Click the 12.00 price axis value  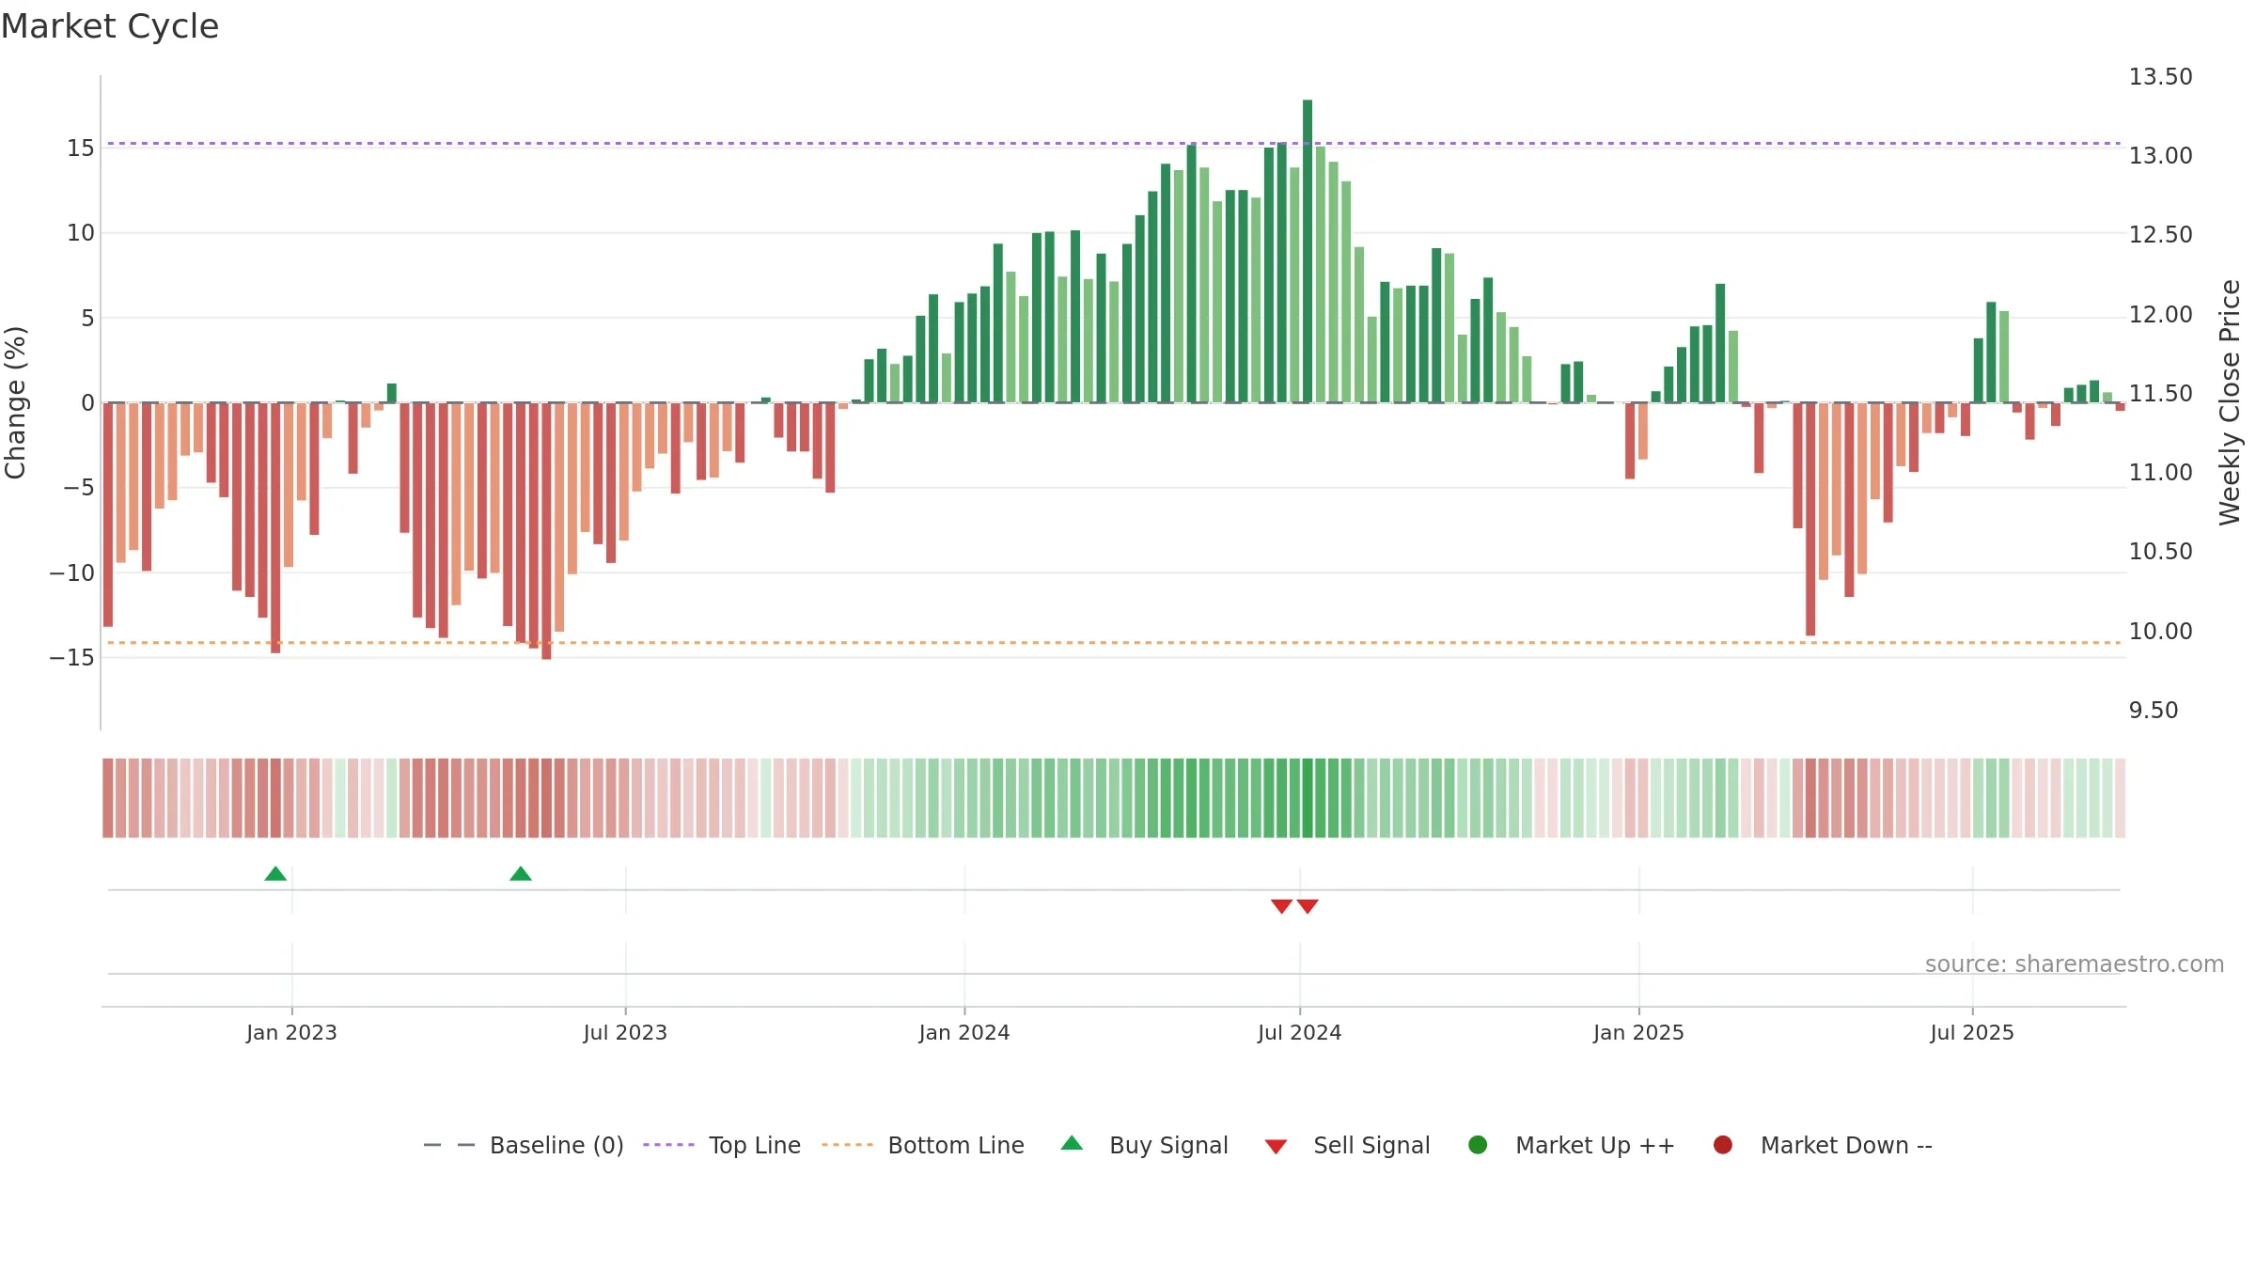click(x=2160, y=314)
